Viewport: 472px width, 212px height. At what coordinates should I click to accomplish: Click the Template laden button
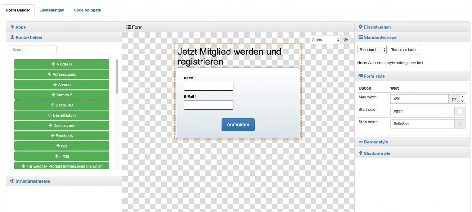click(404, 50)
